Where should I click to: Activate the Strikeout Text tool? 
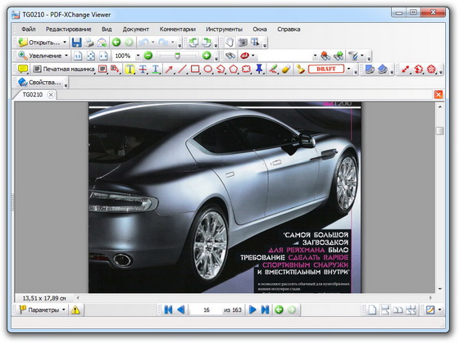(x=143, y=69)
